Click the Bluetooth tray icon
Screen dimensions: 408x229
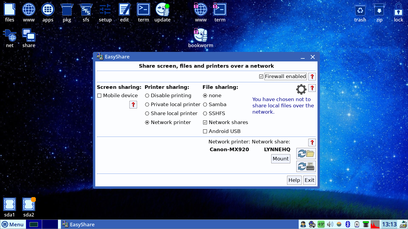coord(348,224)
